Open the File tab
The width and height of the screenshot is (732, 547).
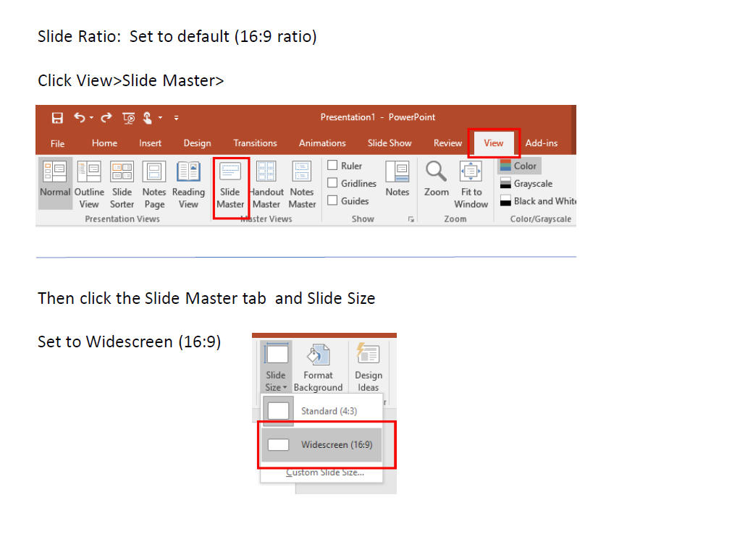pos(57,143)
